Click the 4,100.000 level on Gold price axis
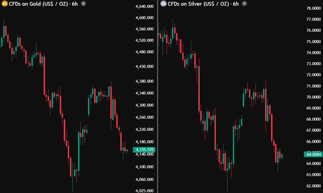Image resolution: width=323 pixels, height=193 pixels. pos(145,167)
